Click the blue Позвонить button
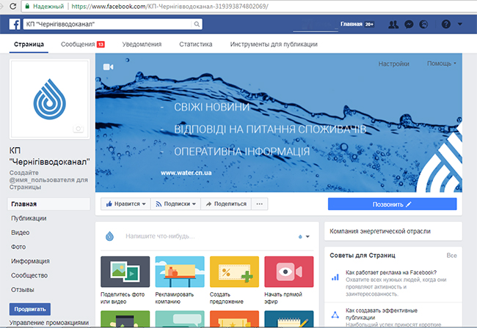Screen dimensions: 477x328 392,204
